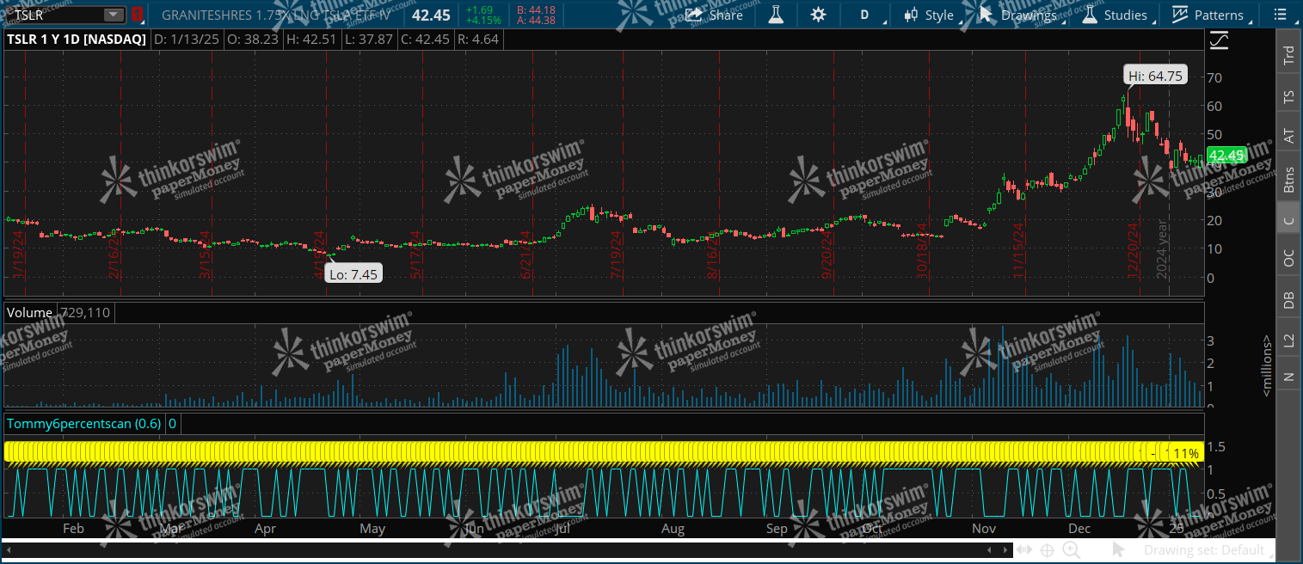Open the Studies menu
This screenshot has height=564, width=1303.
tap(1116, 15)
